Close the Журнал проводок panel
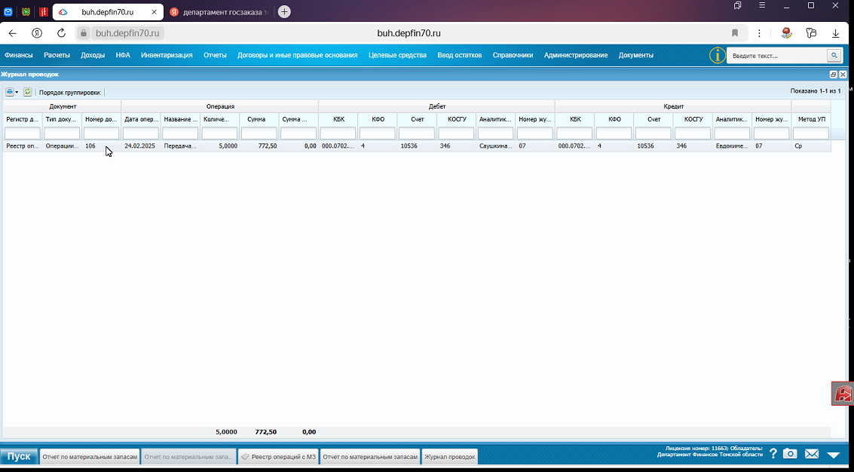The width and height of the screenshot is (854, 472). 843,74
